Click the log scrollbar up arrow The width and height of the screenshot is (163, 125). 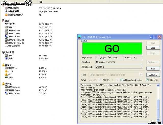coord(158,85)
